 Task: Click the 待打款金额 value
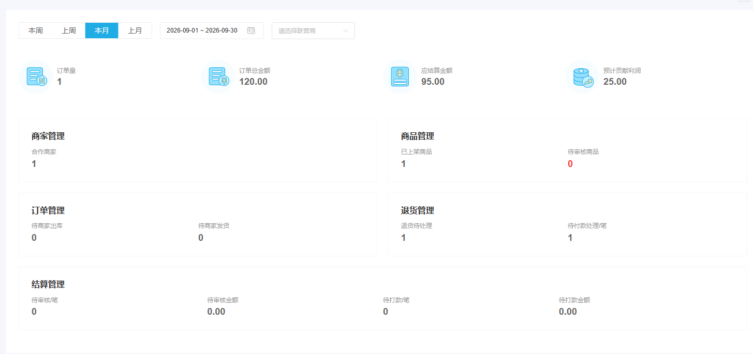(x=568, y=312)
